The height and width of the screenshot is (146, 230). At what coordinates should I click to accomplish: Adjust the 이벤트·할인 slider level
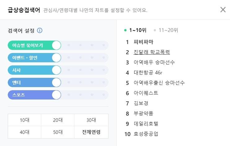click(x=56, y=58)
